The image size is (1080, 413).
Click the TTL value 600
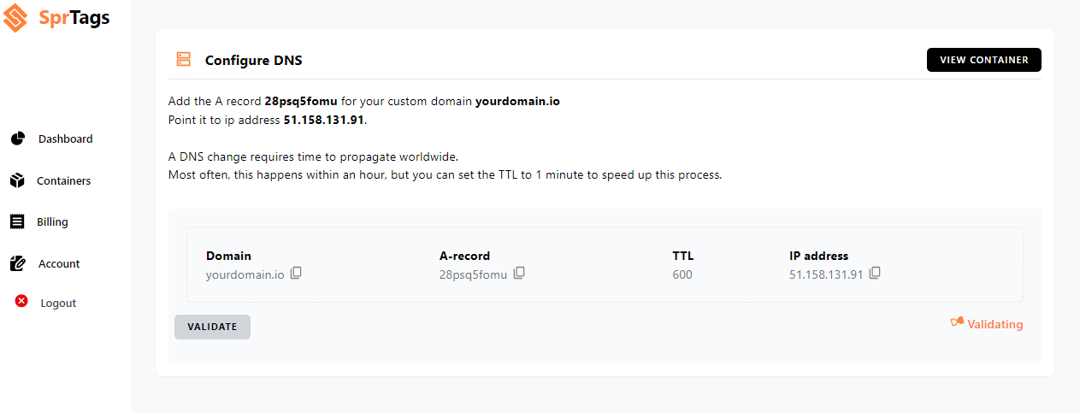click(x=682, y=274)
